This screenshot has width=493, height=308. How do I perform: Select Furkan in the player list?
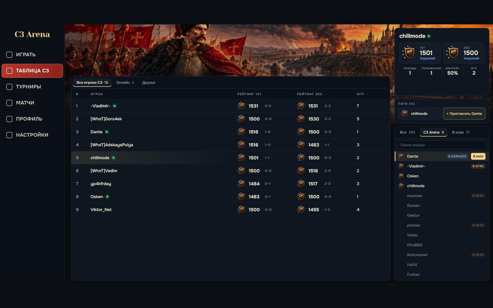(x=442, y=275)
